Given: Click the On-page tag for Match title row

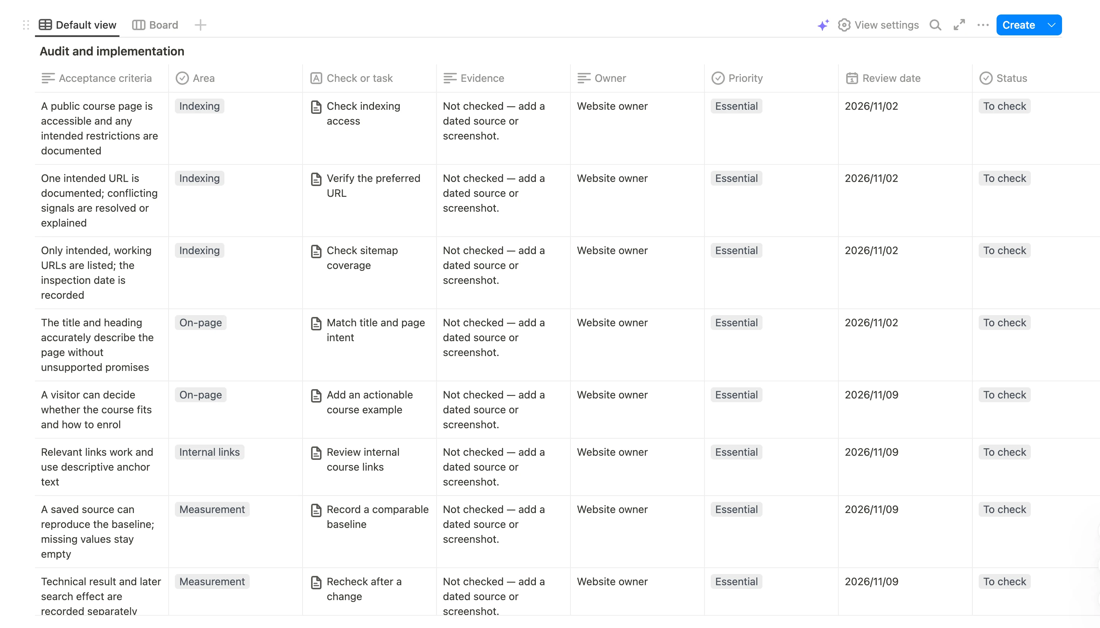Looking at the screenshot, I should click(201, 323).
